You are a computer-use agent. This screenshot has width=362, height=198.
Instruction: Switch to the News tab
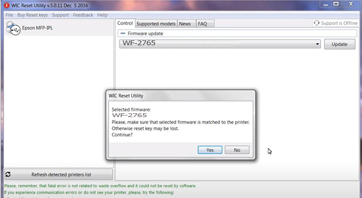[186, 24]
